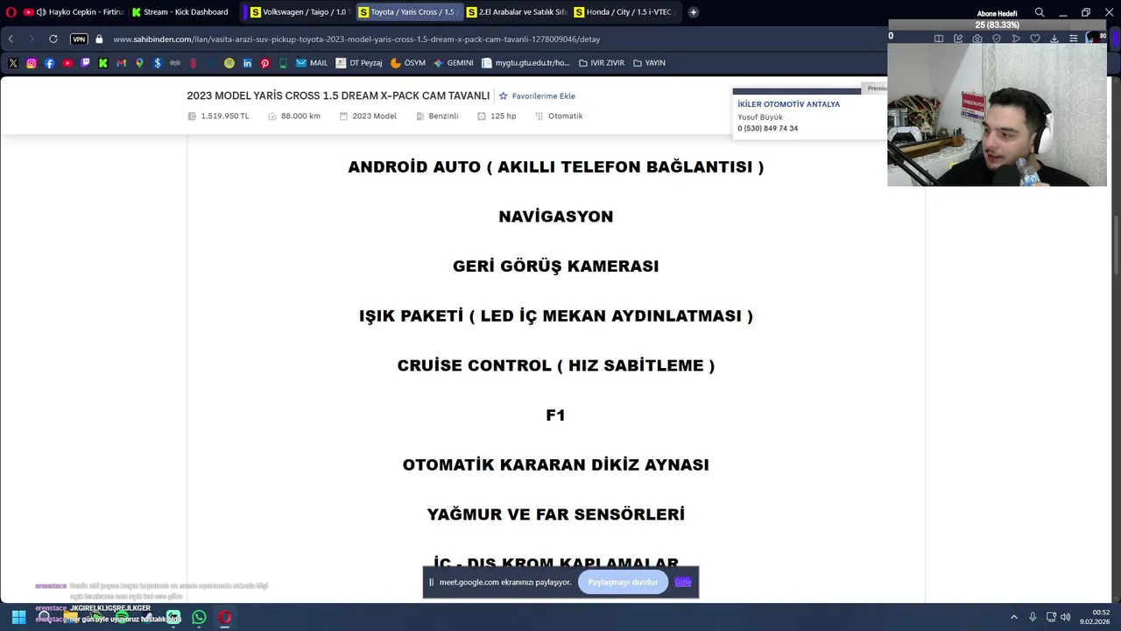Click the 88.000 km mileage value

(x=300, y=116)
